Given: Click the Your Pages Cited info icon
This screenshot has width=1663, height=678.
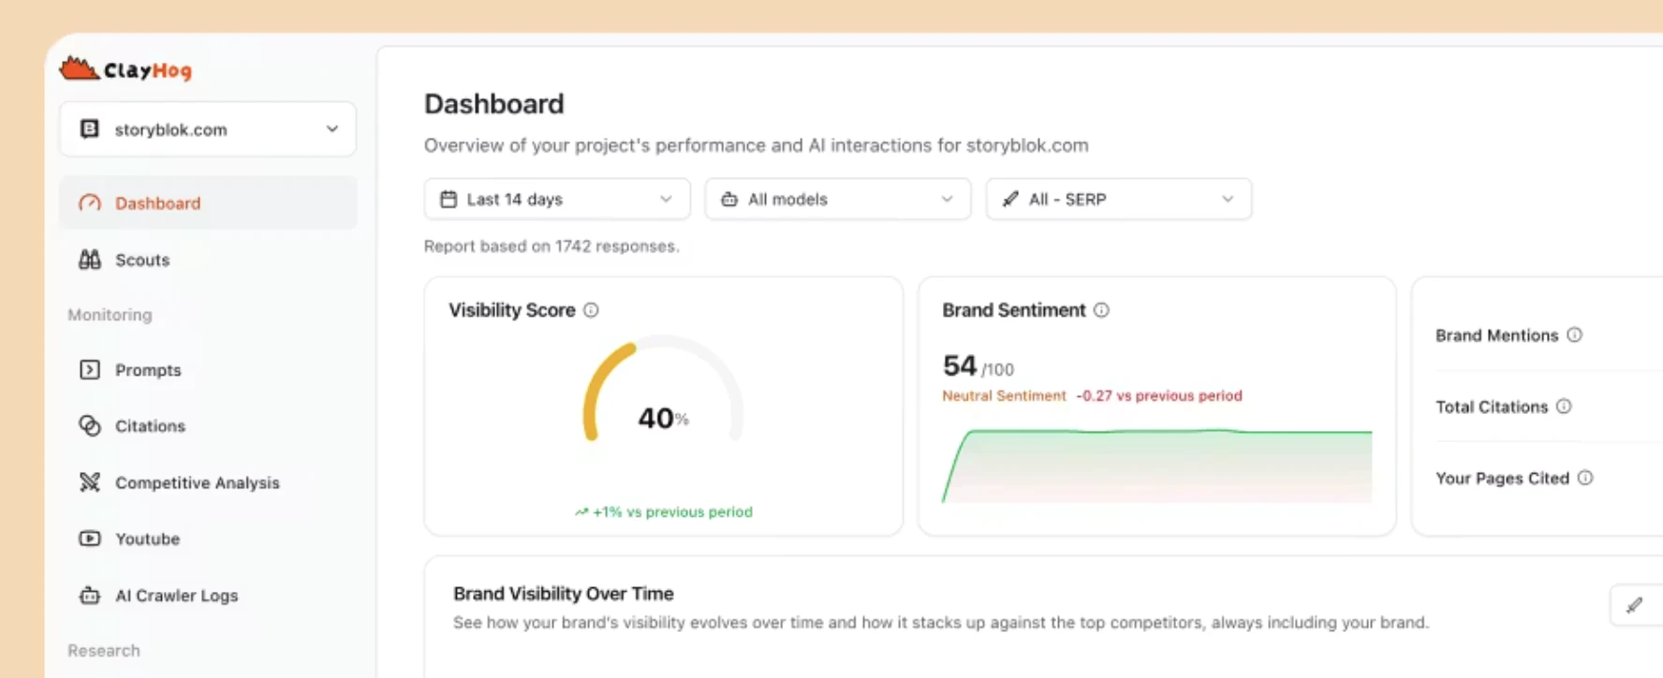Looking at the screenshot, I should pyautogui.click(x=1585, y=478).
